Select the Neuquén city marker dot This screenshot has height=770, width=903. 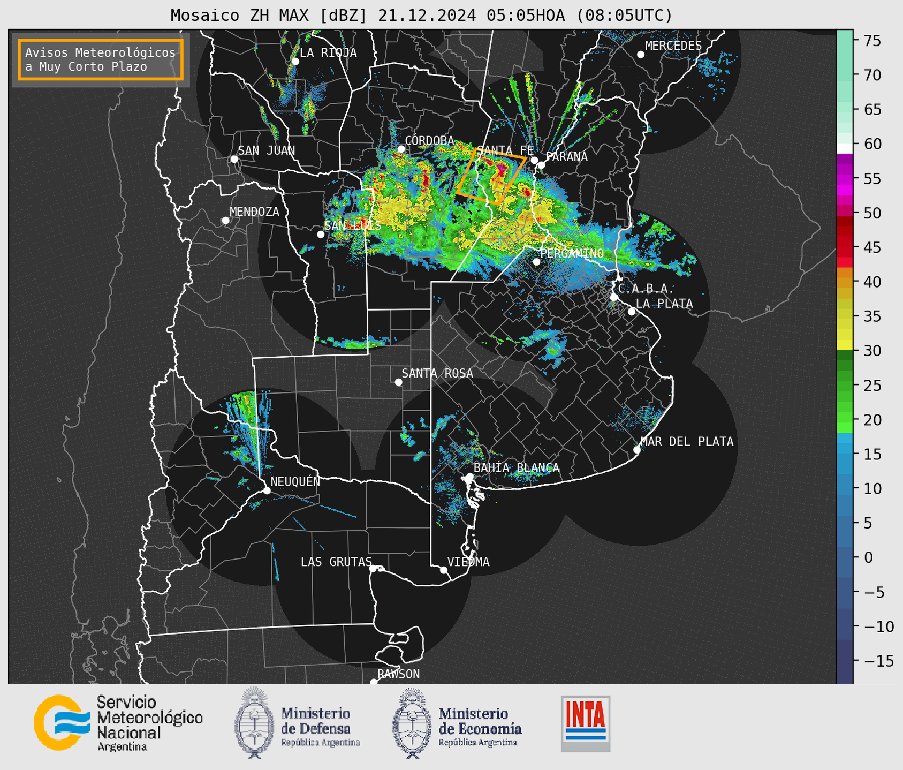click(267, 490)
